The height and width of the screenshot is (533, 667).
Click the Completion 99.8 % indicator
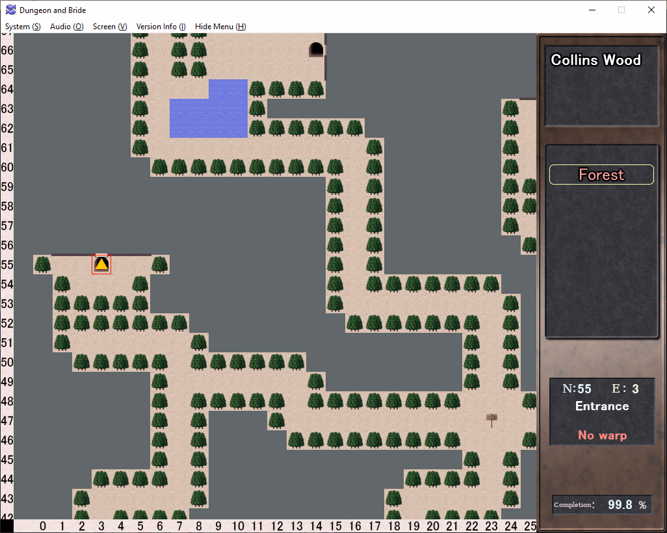point(601,505)
